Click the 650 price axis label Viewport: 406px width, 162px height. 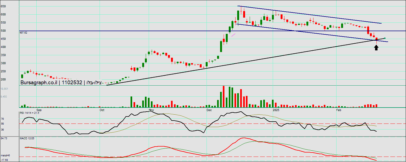pyautogui.click(x=3, y=6)
